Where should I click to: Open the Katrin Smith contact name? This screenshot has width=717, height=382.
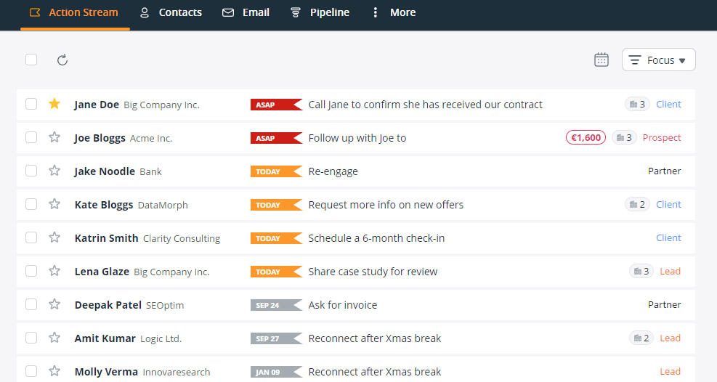pyautogui.click(x=106, y=238)
